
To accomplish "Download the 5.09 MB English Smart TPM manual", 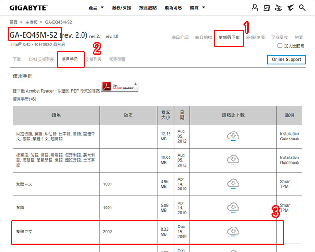I will click(233, 208).
